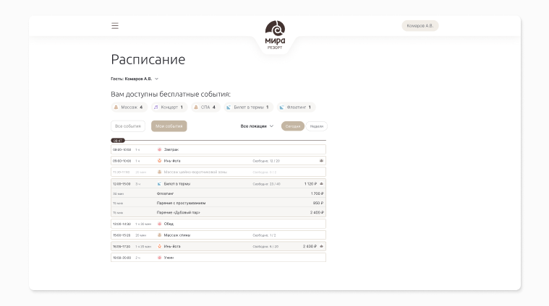Viewport: 549px width, 306px height.
Task: Select the Все события tab
Action: [x=128, y=126]
